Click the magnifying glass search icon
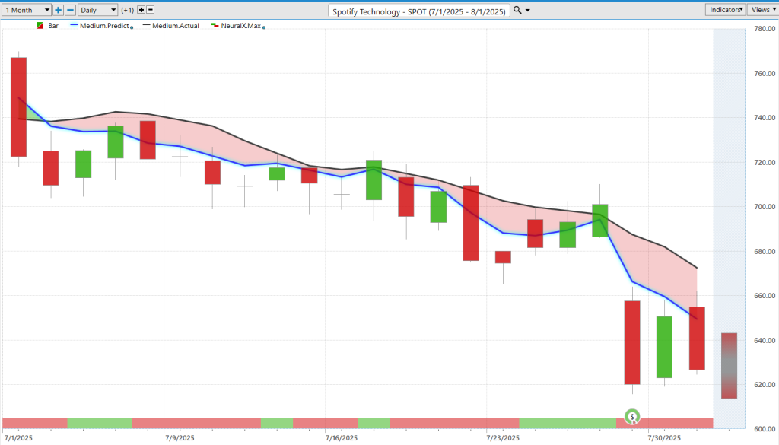The image size is (779, 445). (517, 10)
